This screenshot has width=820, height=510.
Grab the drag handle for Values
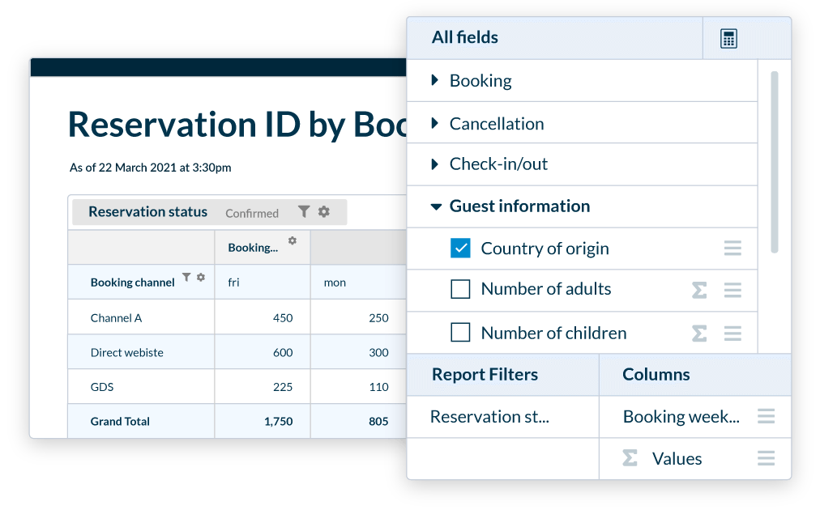coord(767,458)
